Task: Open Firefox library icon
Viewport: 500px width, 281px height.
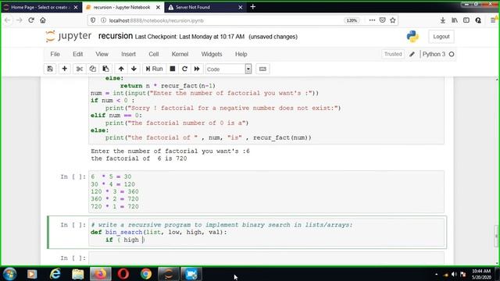Action: pos(455,20)
